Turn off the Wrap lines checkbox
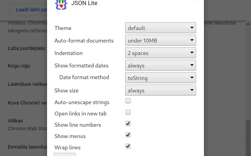251x156 pixels. [128, 146]
